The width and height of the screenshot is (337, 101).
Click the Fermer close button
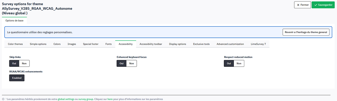302,5
